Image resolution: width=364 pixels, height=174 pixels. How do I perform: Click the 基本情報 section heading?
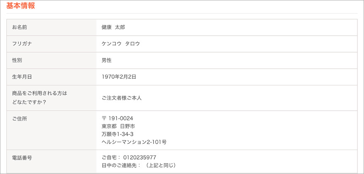pyautogui.click(x=21, y=6)
